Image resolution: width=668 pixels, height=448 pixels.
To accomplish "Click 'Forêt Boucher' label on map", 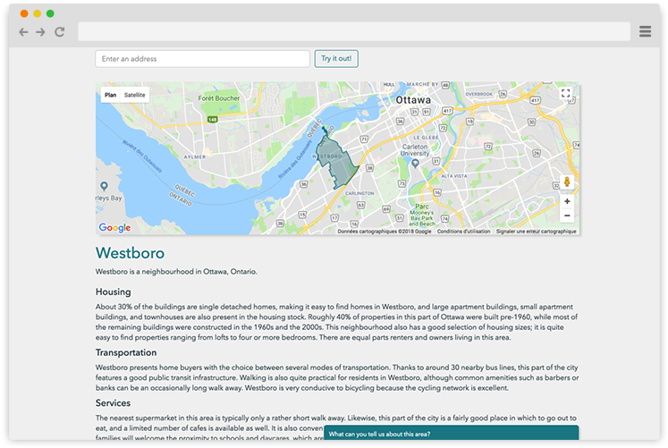I will pyautogui.click(x=219, y=98).
